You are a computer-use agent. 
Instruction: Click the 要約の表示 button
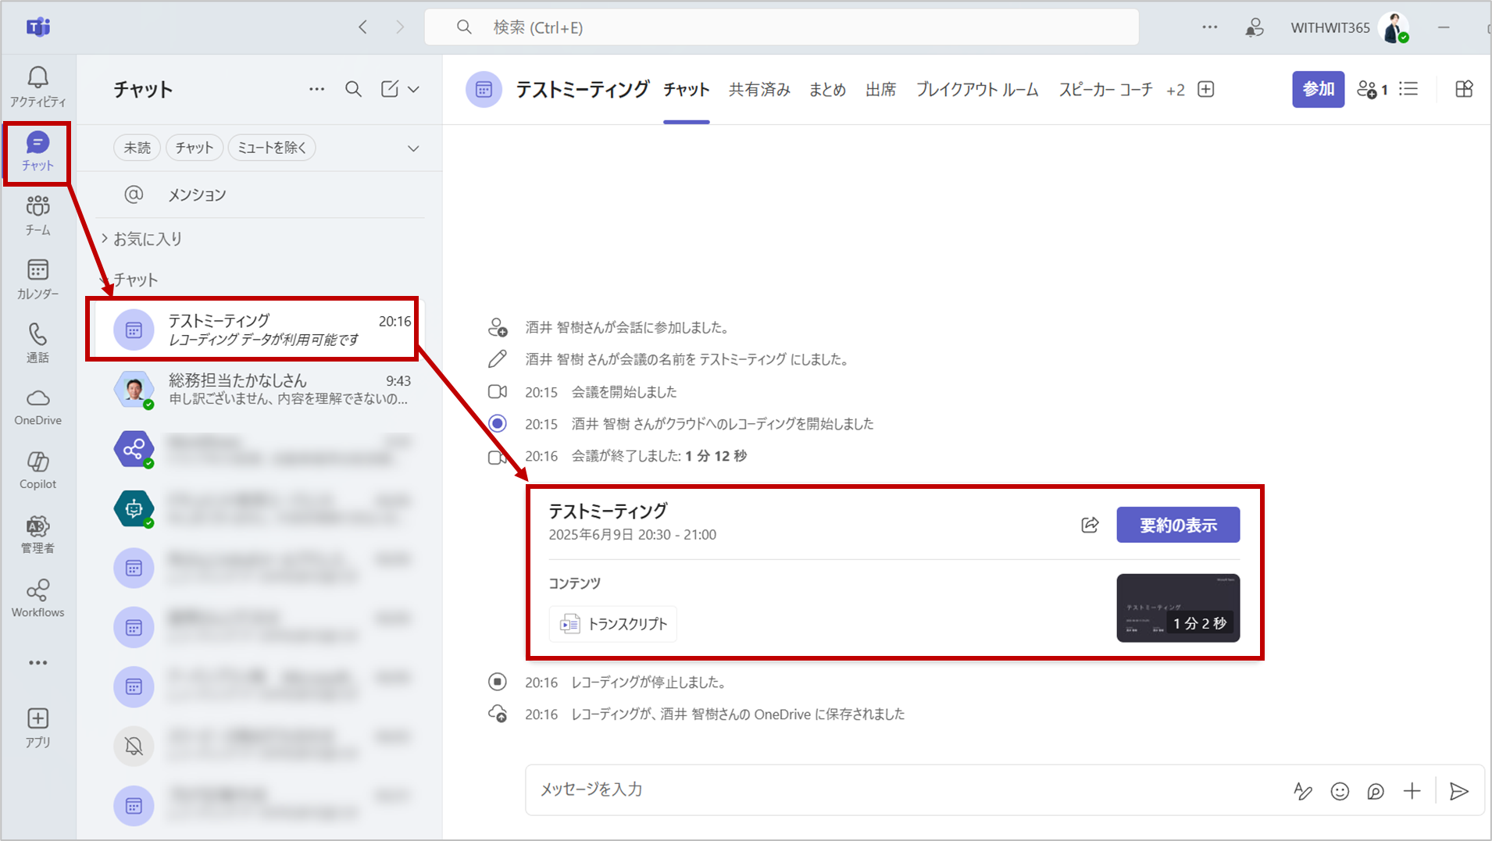[1178, 525]
